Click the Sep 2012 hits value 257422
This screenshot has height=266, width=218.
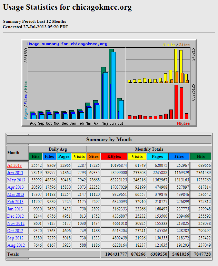(205, 238)
